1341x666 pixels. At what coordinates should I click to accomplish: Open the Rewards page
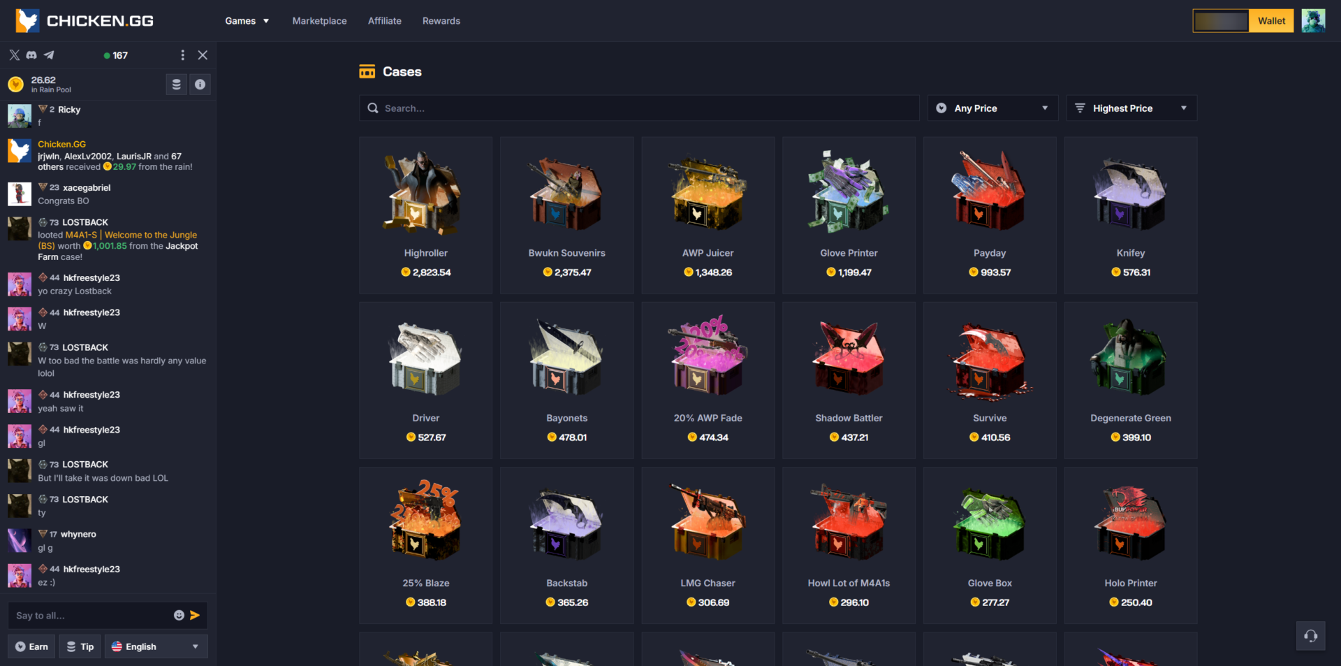[441, 21]
